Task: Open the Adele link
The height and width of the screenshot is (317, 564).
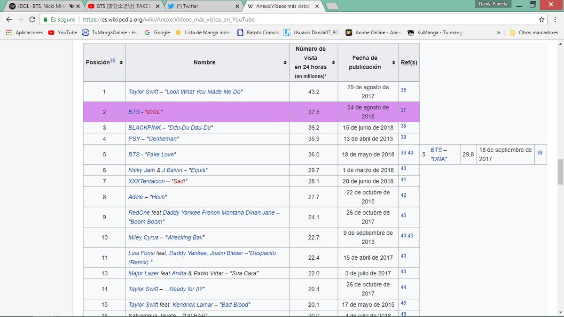Action: pyautogui.click(x=136, y=197)
